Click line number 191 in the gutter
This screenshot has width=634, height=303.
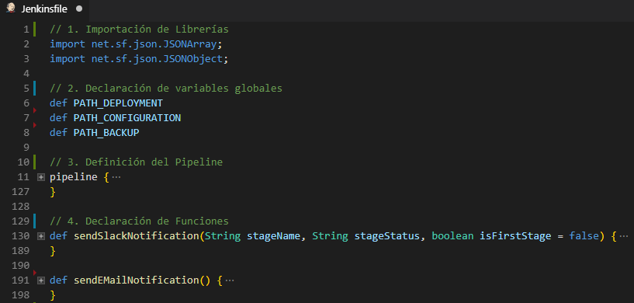click(x=21, y=280)
